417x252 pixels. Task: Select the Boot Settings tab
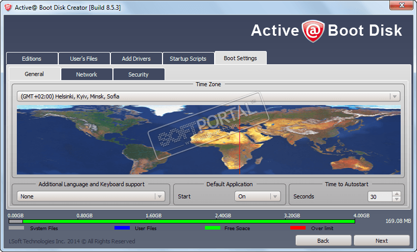(240, 58)
